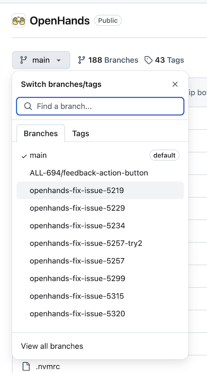The width and height of the screenshot is (207, 373).
Task: Select the Branches tab
Action: click(41, 133)
